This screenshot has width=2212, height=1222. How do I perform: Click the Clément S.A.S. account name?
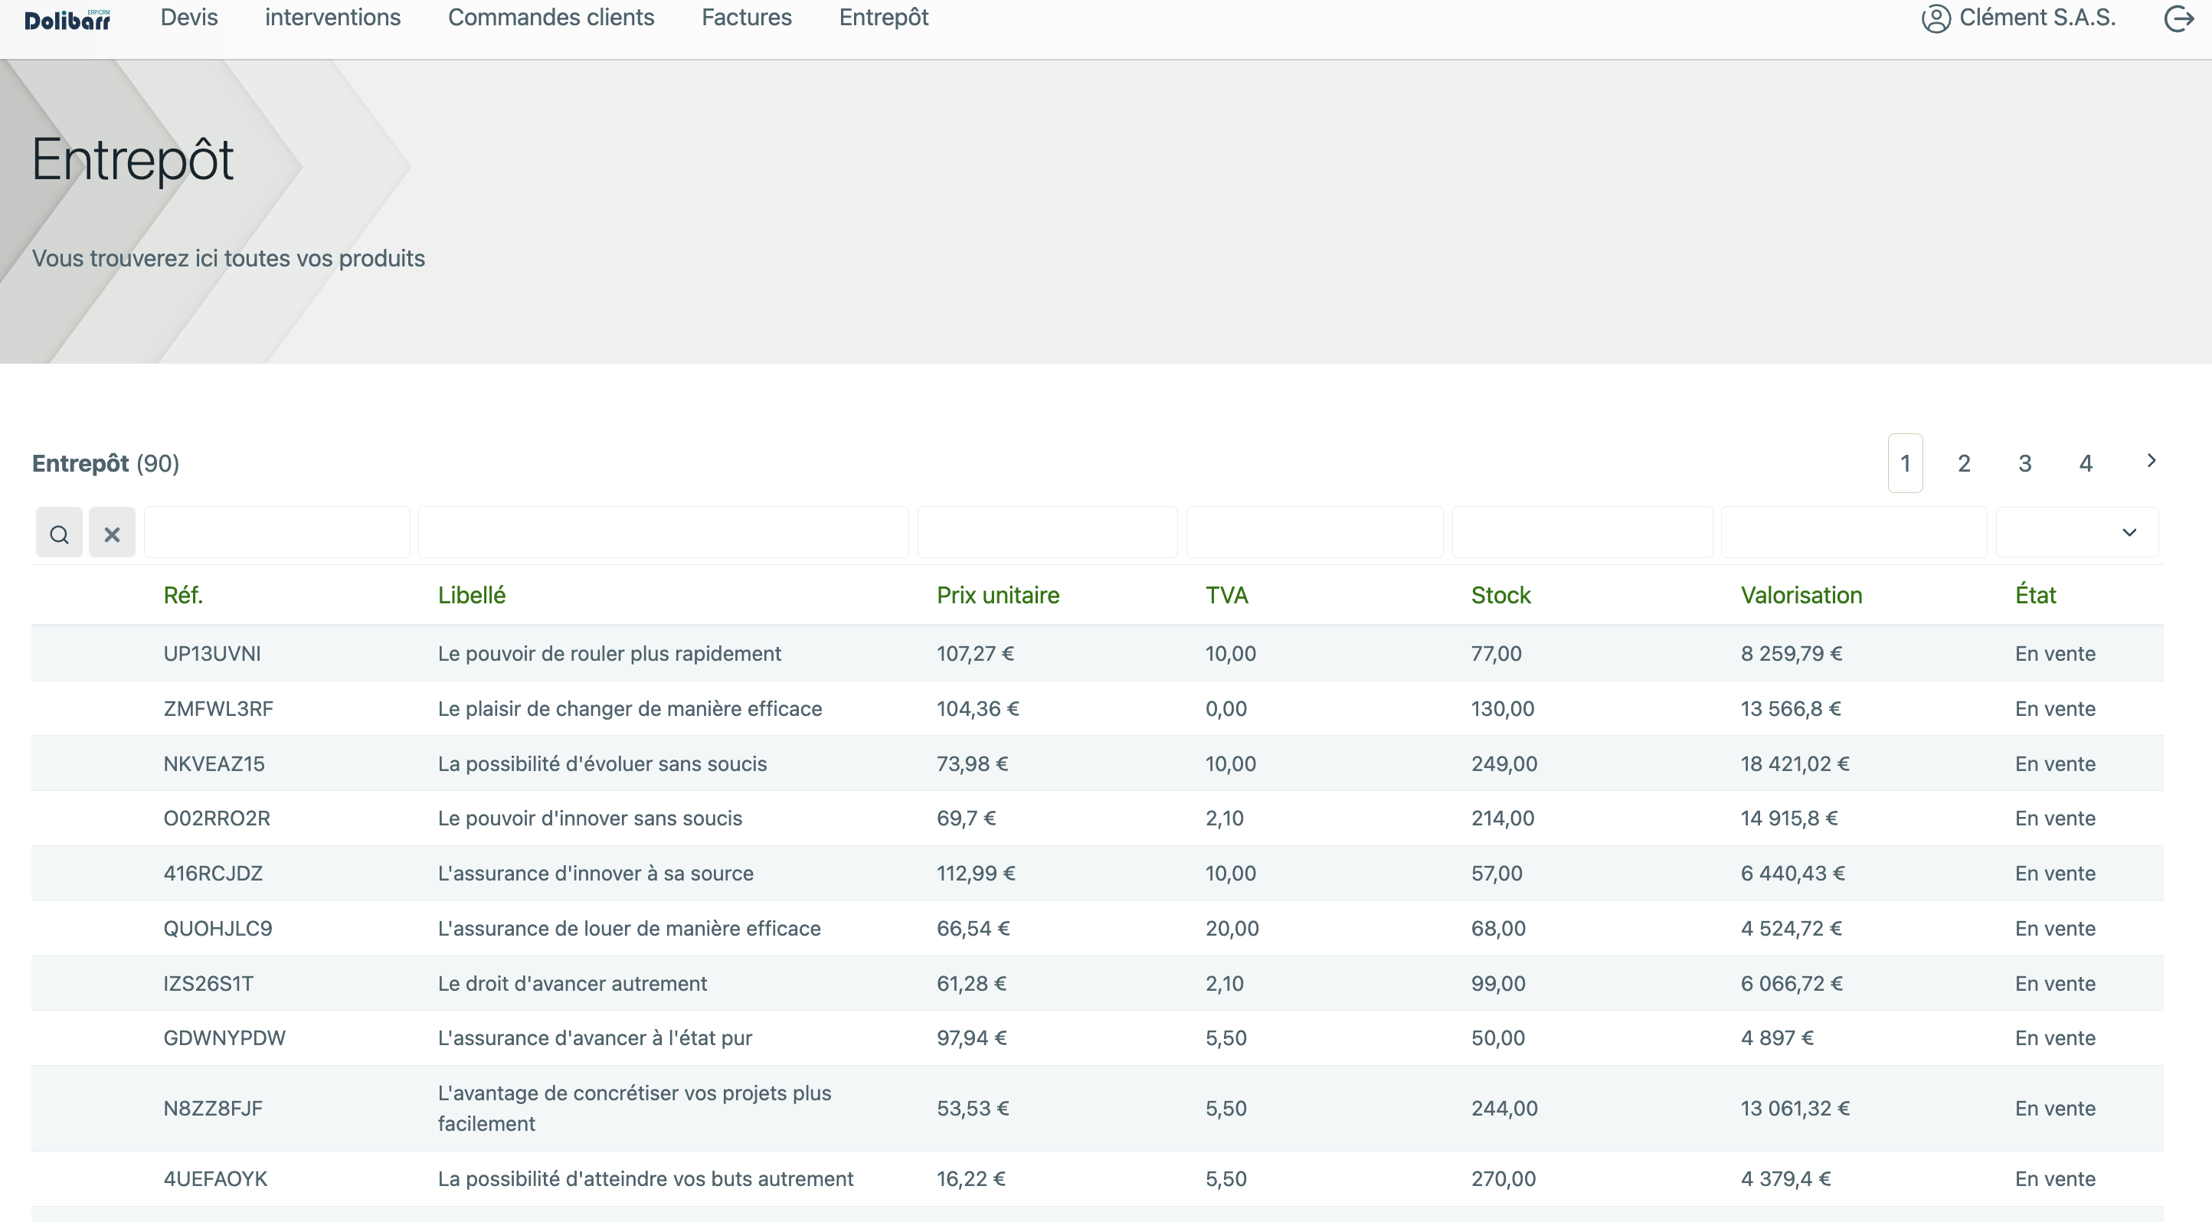[2037, 17]
